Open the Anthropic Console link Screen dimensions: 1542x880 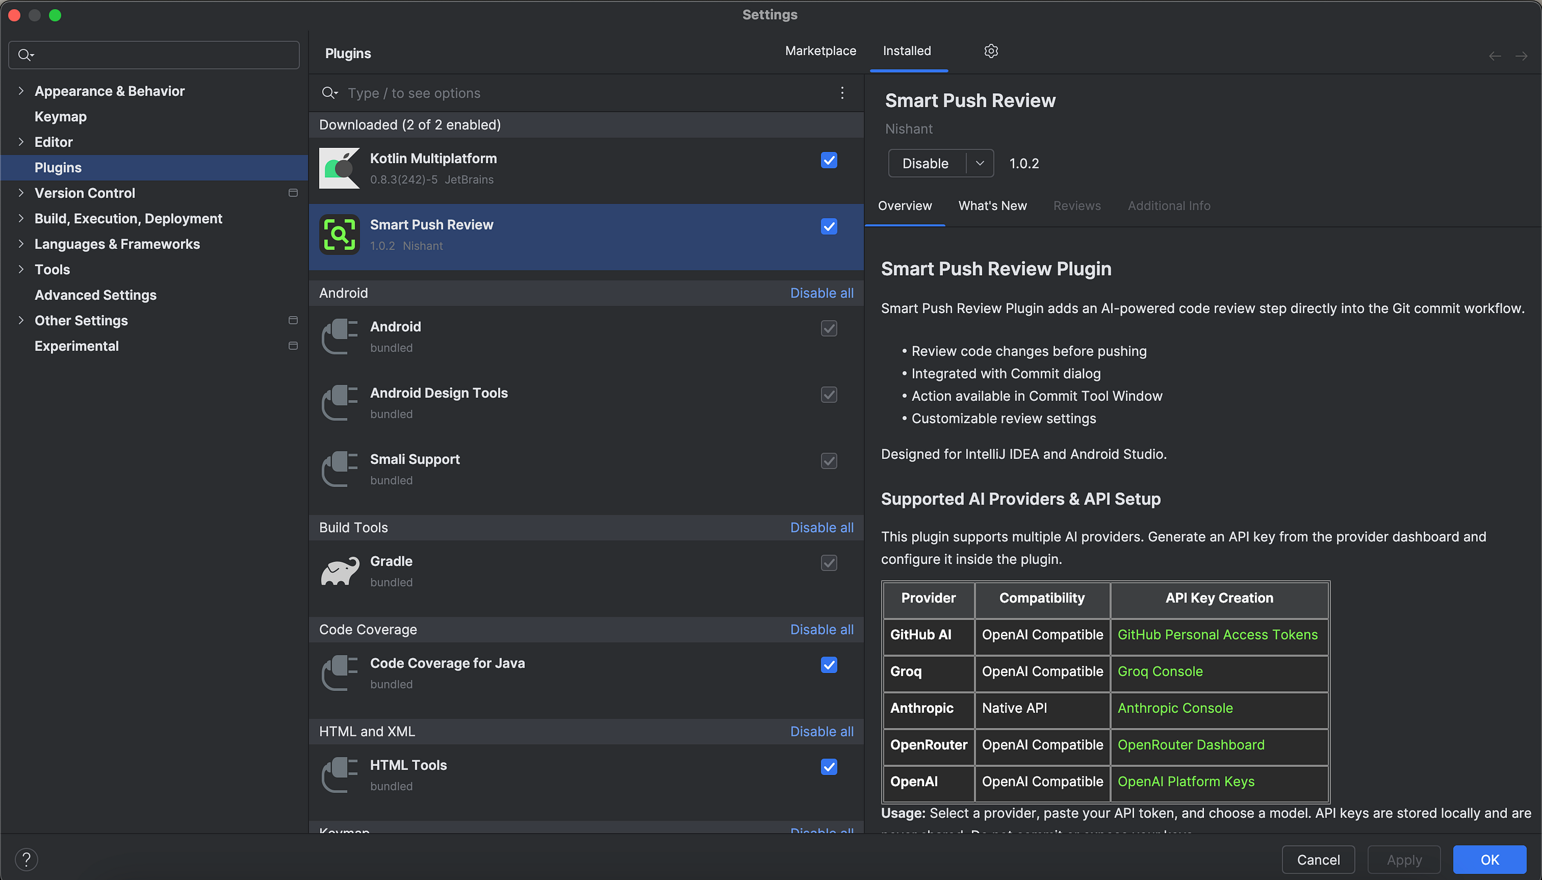tap(1175, 709)
